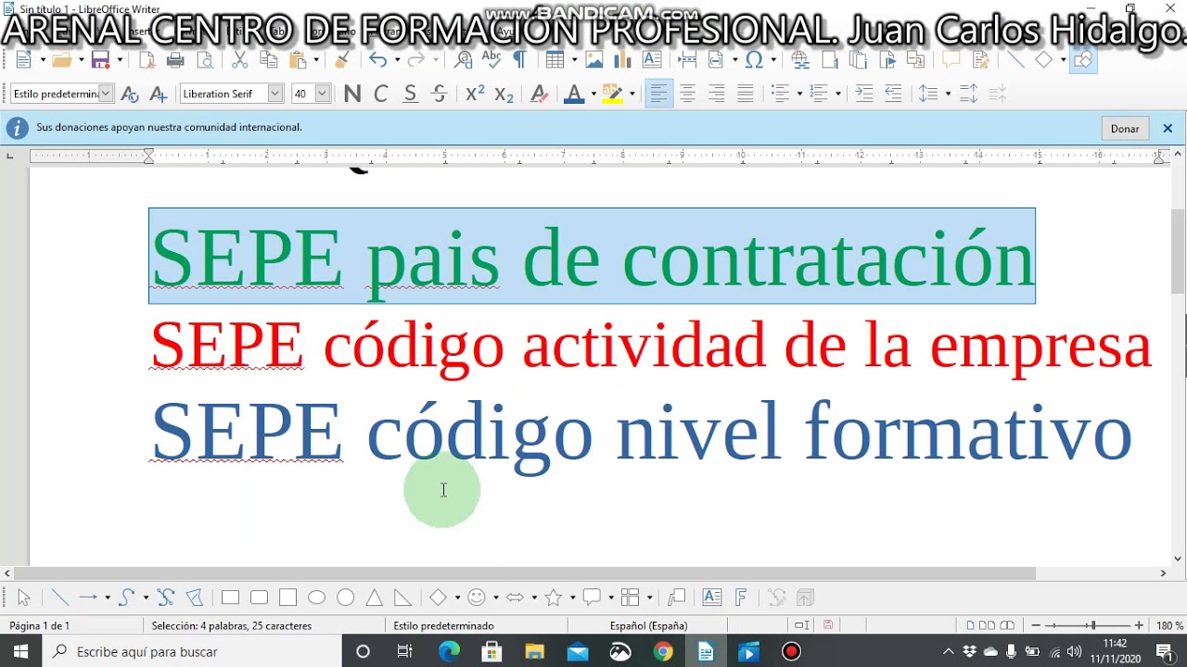Pick the Right Triangle shape tool
The image size is (1187, 667).
pos(402,598)
